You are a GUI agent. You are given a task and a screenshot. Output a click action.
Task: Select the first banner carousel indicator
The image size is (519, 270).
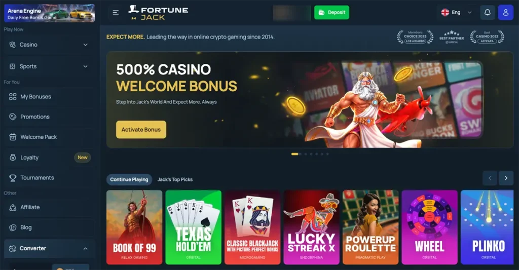(x=294, y=154)
